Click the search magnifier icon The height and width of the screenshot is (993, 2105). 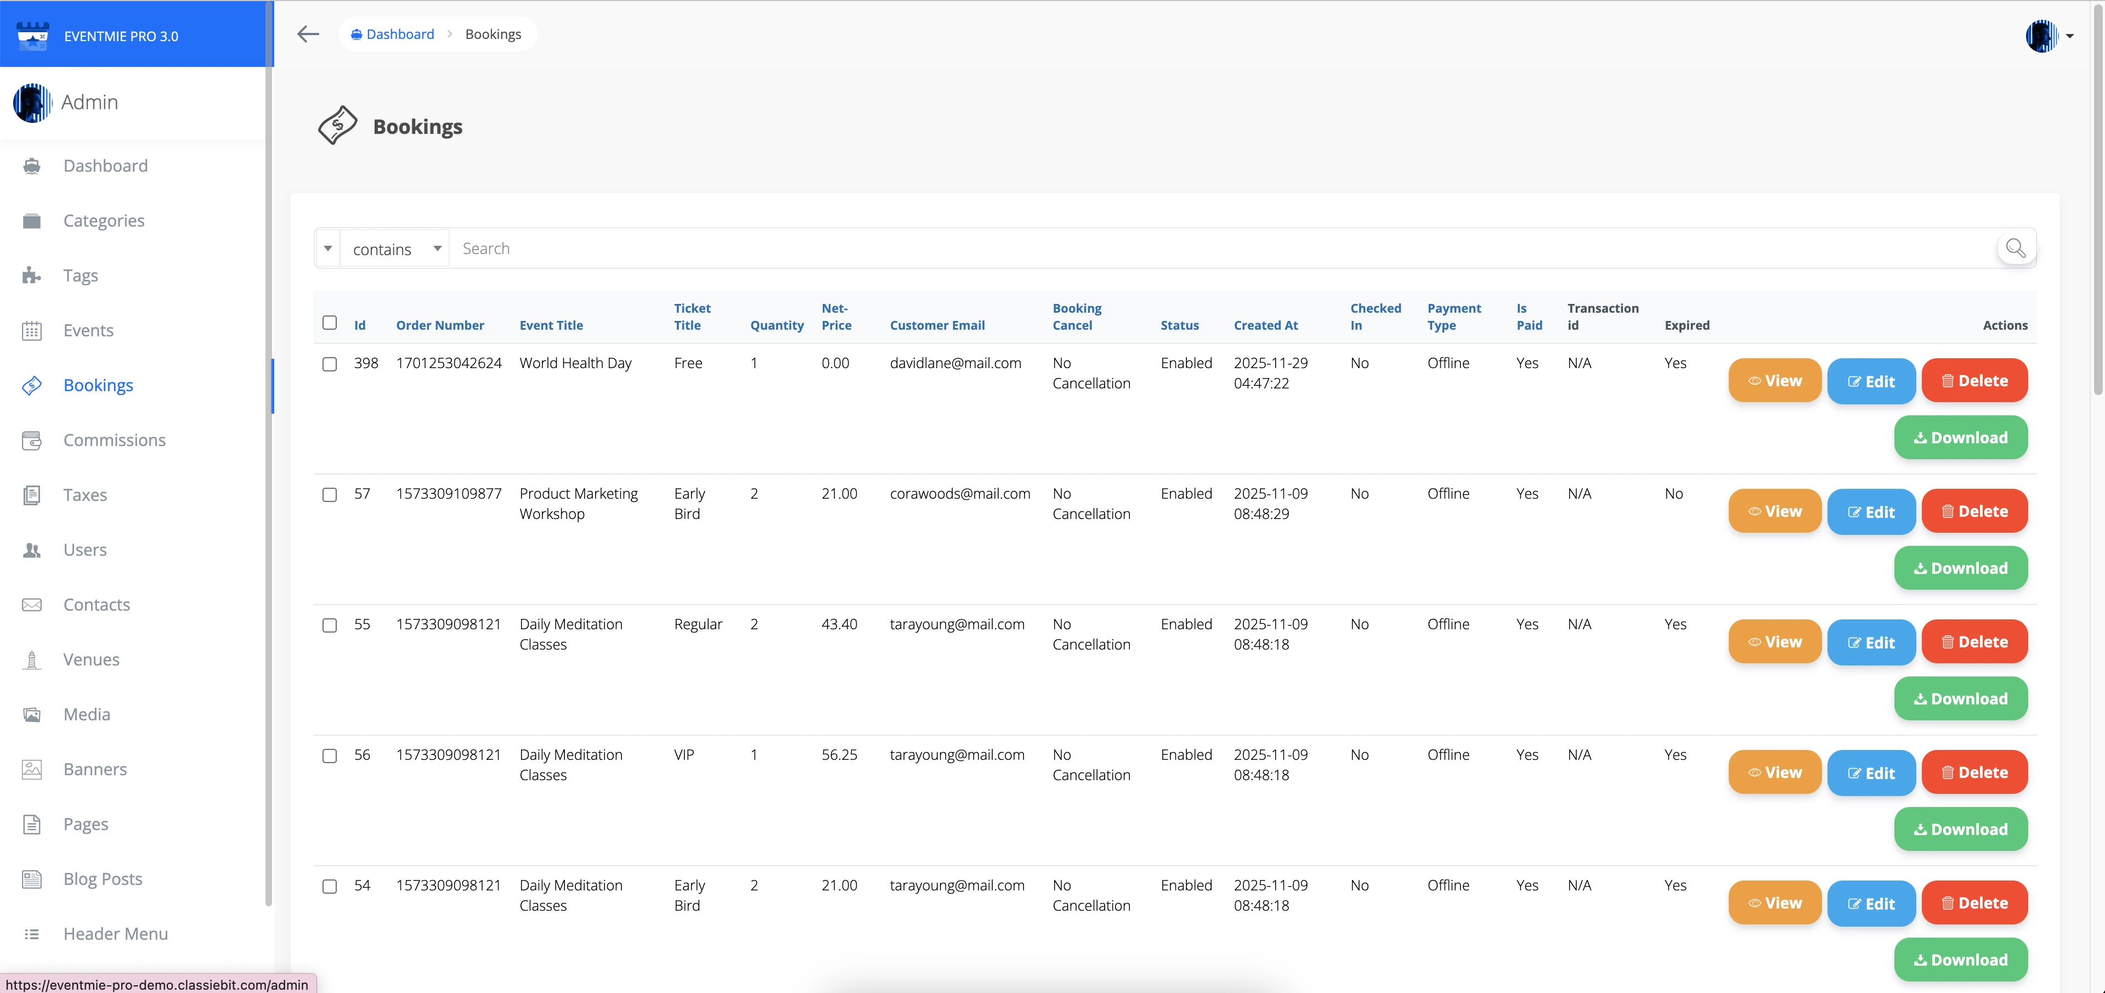pyautogui.click(x=2016, y=247)
